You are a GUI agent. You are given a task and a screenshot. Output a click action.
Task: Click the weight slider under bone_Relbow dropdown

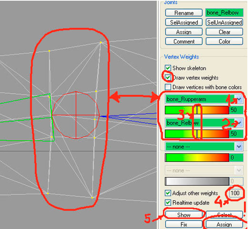[x=197, y=134]
